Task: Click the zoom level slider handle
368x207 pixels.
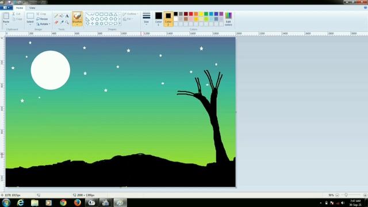Action: [x=346, y=195]
